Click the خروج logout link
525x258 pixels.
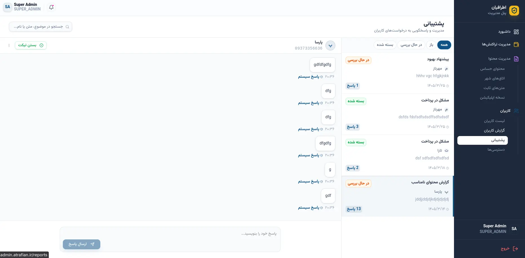point(509,249)
